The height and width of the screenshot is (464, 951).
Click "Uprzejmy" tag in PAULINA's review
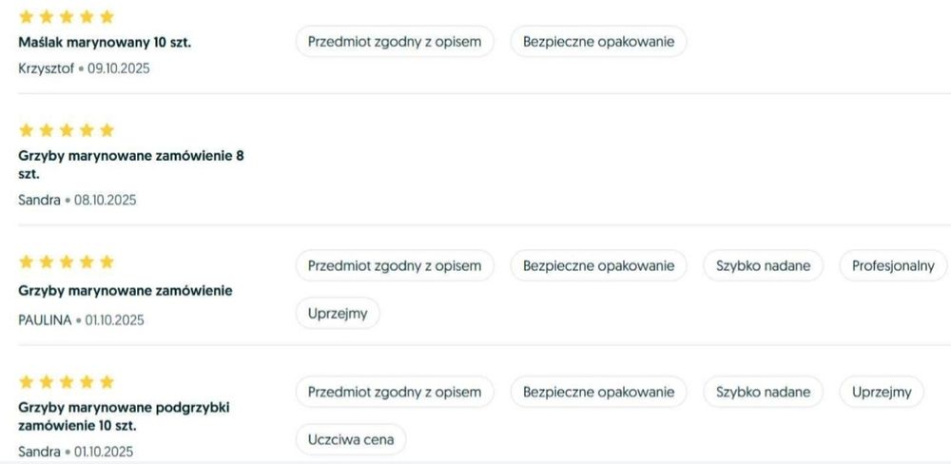pyautogui.click(x=338, y=314)
